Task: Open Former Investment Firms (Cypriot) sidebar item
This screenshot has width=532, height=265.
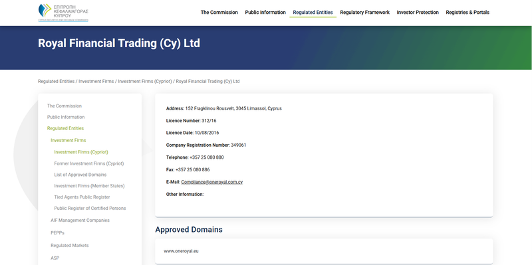Action: pyautogui.click(x=89, y=163)
